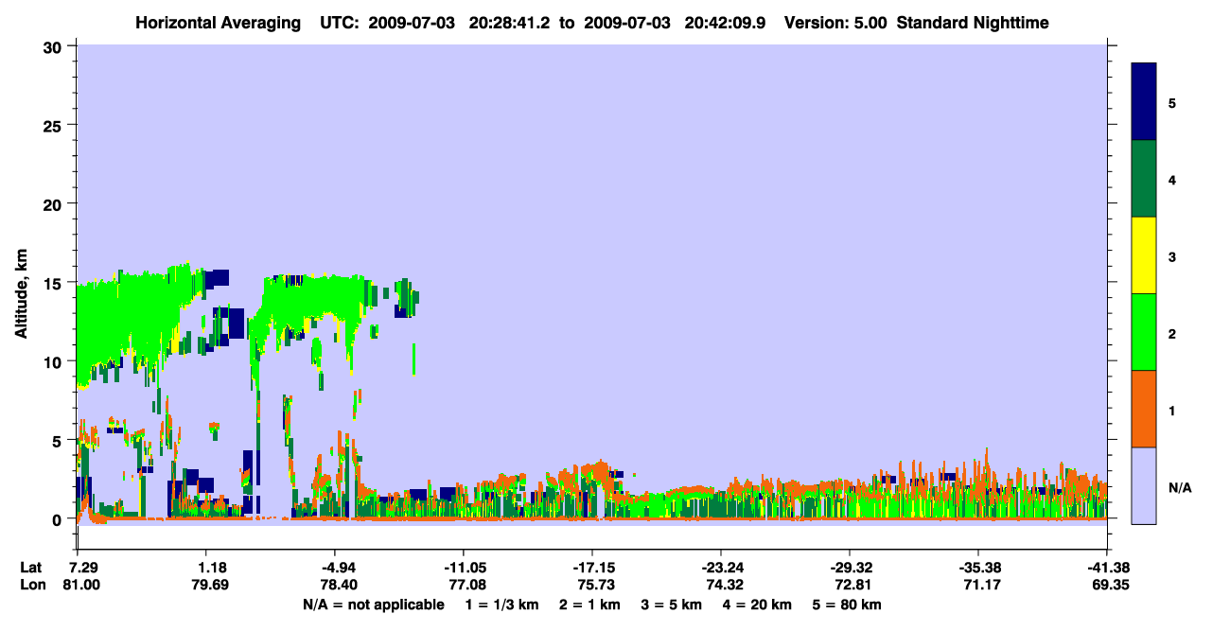Click the start time '20:28:41.2' in title

coord(511,23)
